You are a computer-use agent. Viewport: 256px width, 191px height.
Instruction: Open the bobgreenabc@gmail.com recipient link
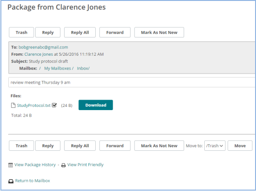pyautogui.click(x=43, y=47)
